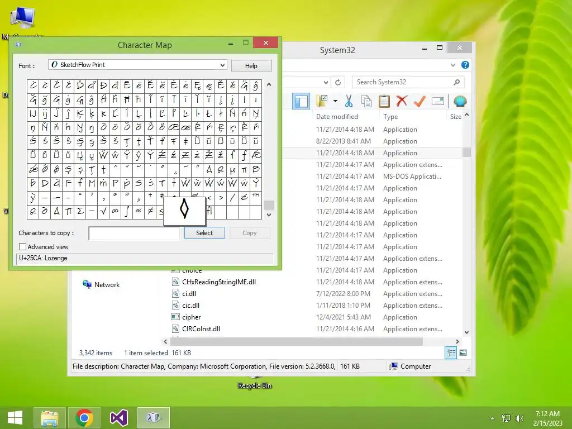The height and width of the screenshot is (429, 572).
Task: Open Visual Studio from the taskbar
Action: [x=119, y=418]
